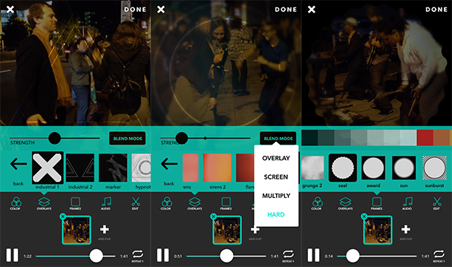Pick SCREEN in the blend mode menu
452x267 pixels.
coord(276,177)
